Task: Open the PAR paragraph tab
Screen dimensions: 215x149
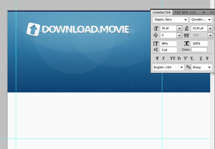Action: point(177,12)
